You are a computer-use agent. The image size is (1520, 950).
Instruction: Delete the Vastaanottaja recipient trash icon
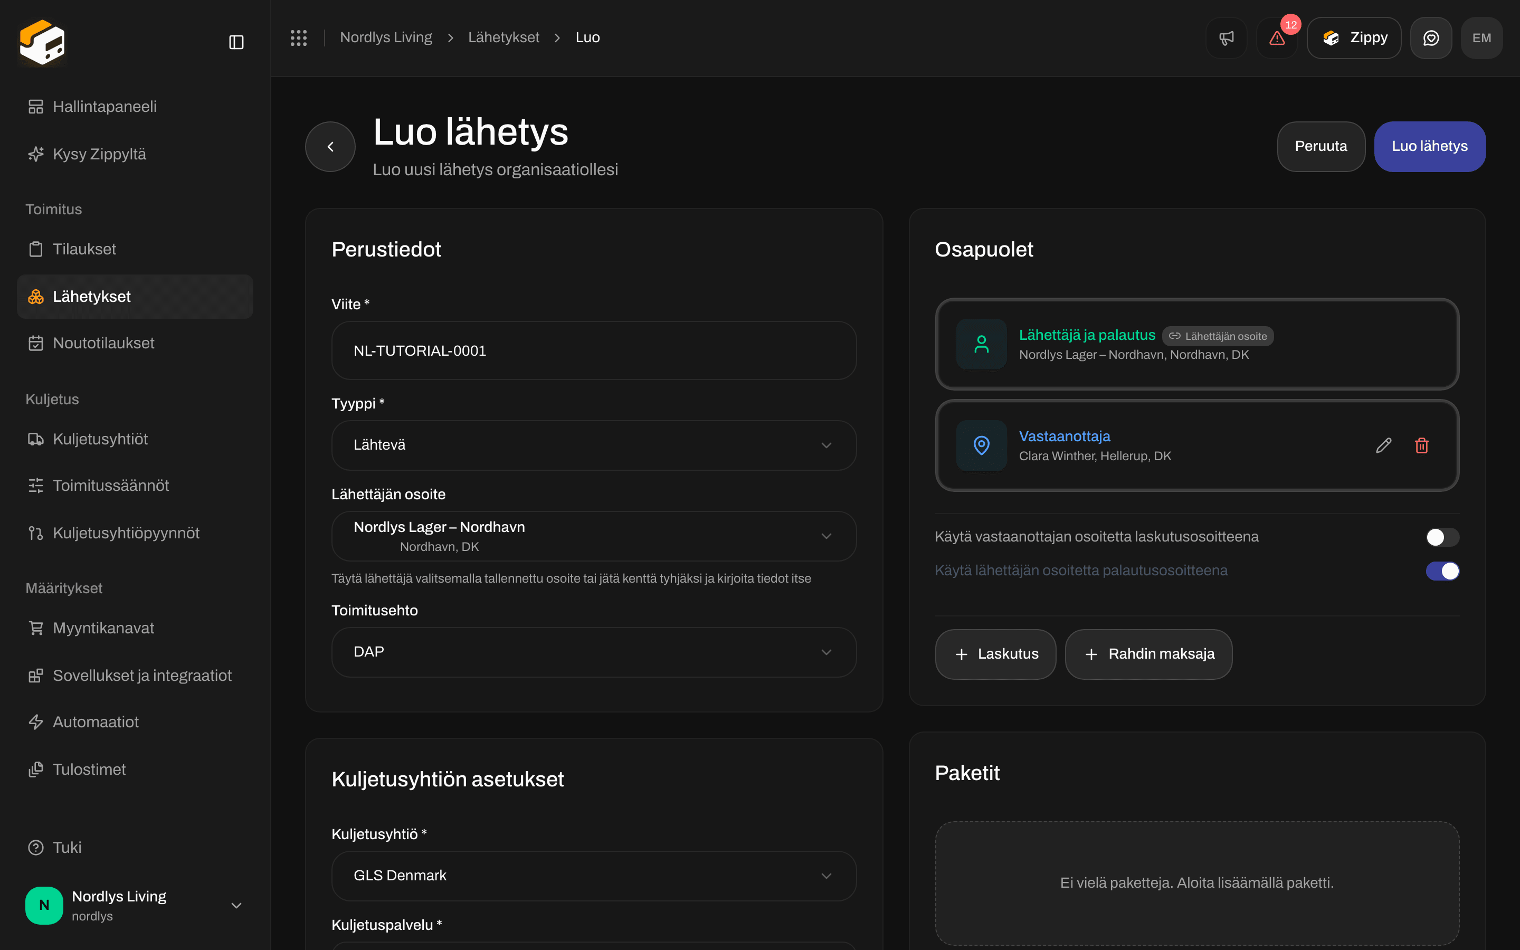[1422, 445]
